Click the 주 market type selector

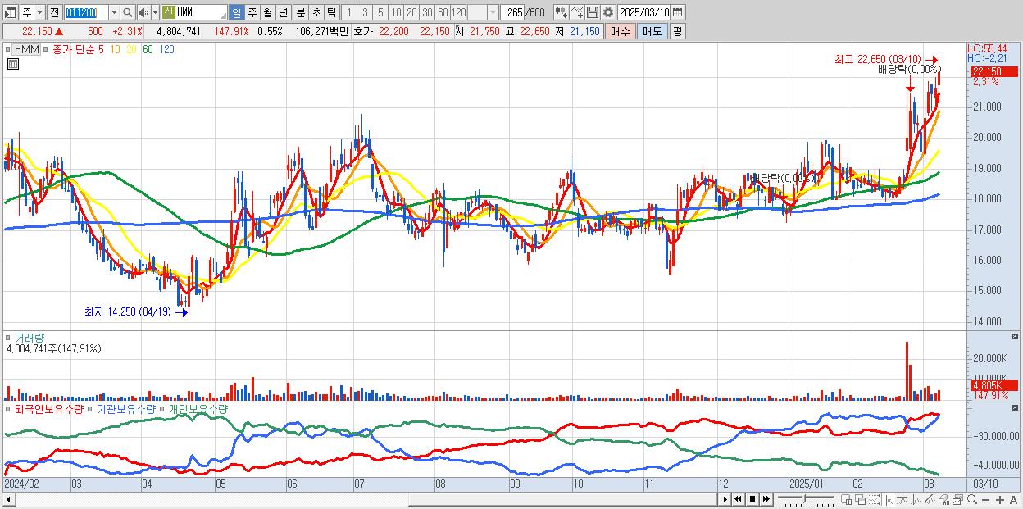point(26,12)
